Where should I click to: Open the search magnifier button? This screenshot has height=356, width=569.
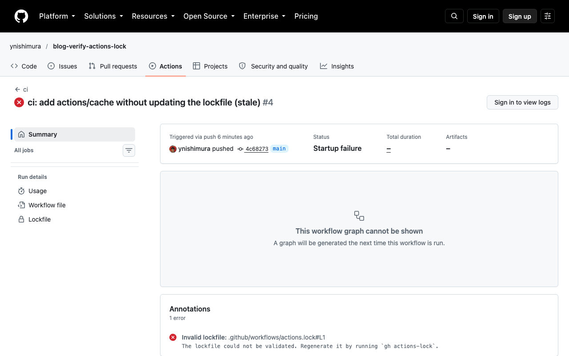pos(454,16)
